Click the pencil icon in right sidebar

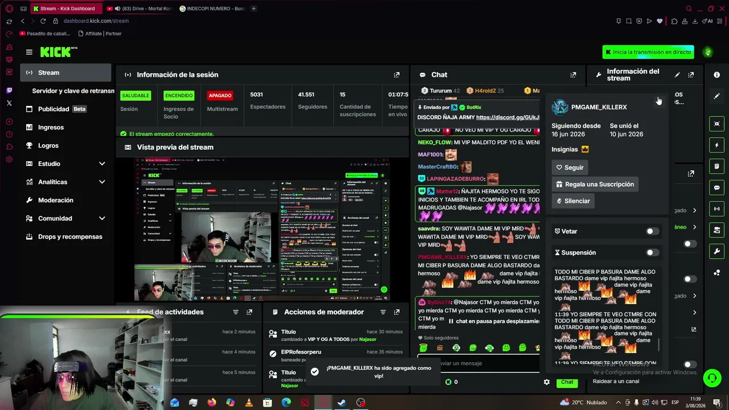[x=716, y=96]
